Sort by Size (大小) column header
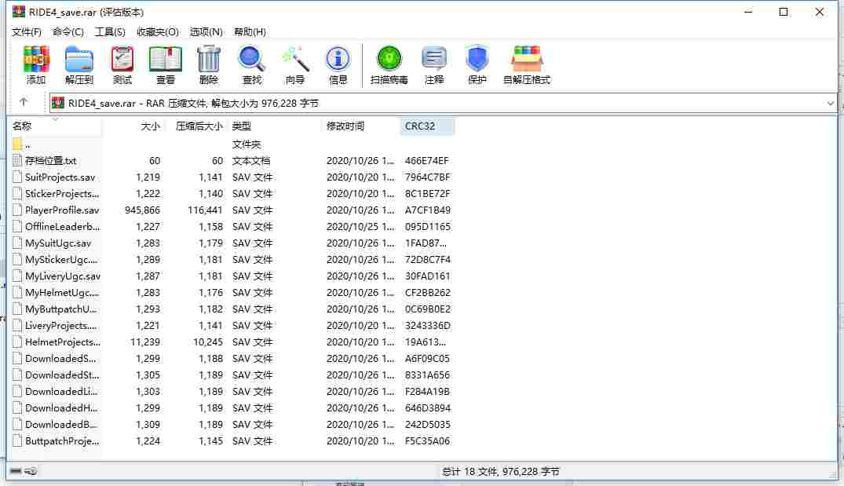844x486 pixels. pyautogui.click(x=133, y=126)
